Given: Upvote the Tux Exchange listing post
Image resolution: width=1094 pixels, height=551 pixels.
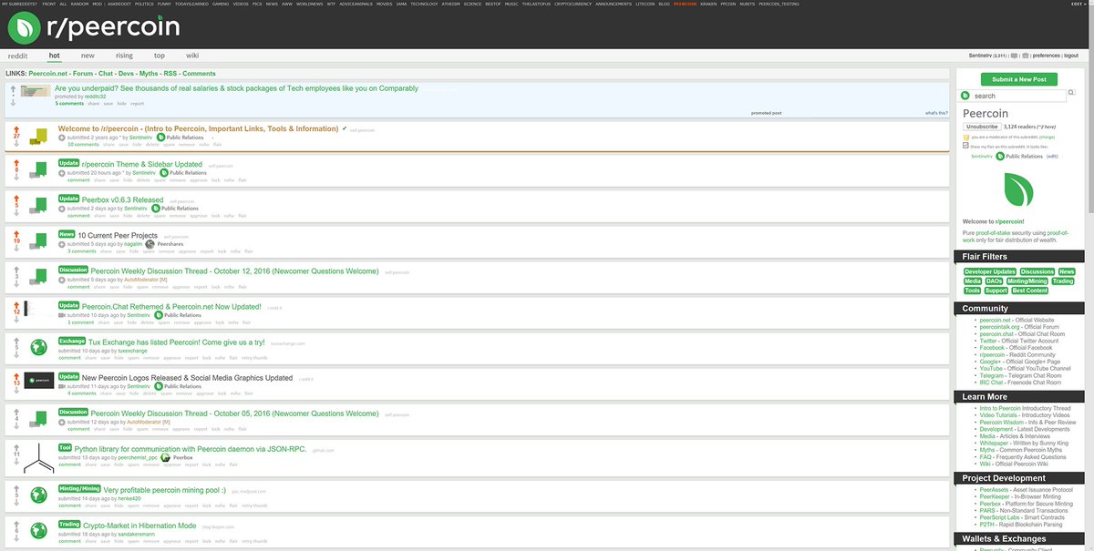Looking at the screenshot, I should click(16, 342).
